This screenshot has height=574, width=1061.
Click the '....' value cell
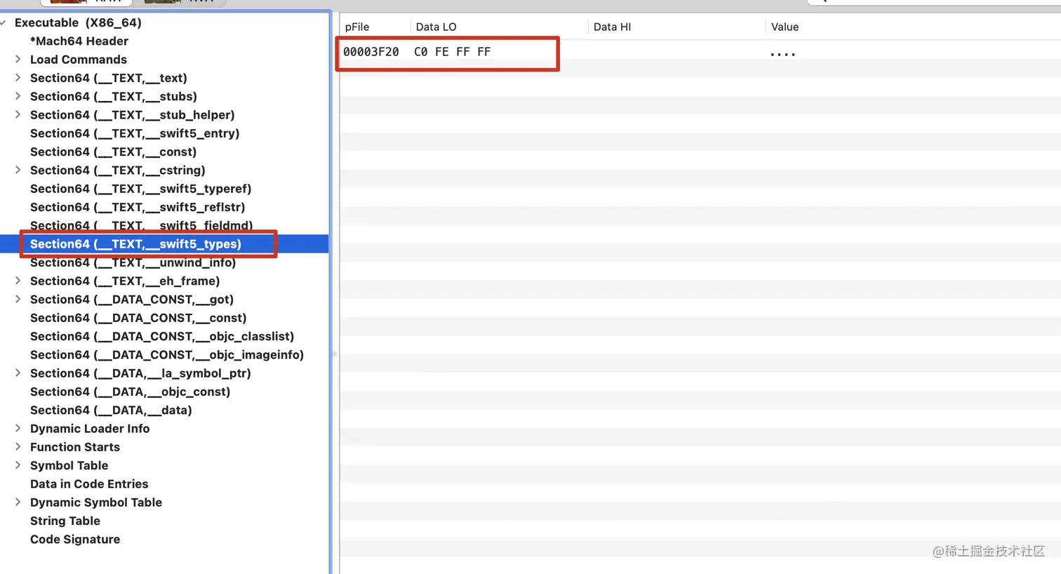[782, 53]
